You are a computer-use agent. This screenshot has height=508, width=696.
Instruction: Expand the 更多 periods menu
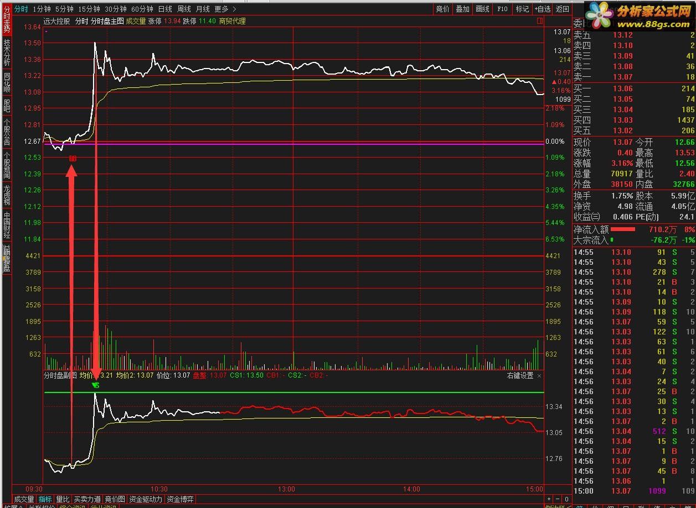(x=225, y=9)
